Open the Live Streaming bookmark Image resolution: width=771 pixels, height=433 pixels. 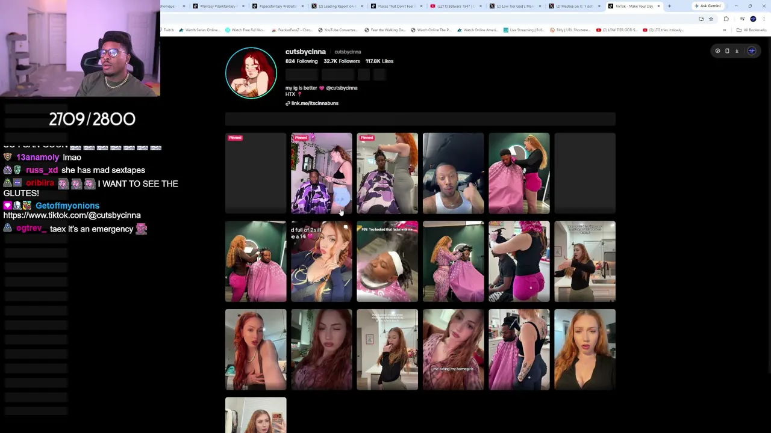(x=524, y=30)
